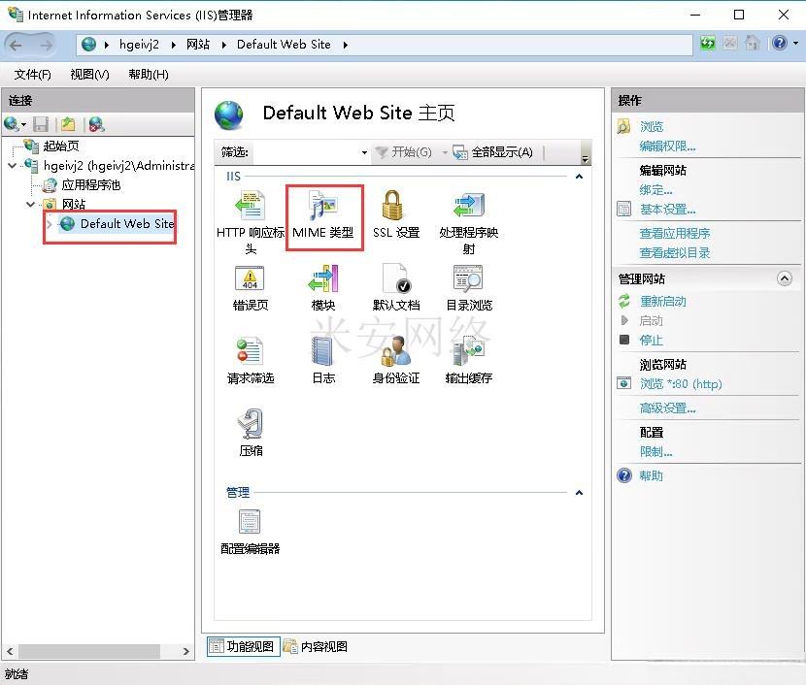The image size is (806, 685).
Task: Open 高级设置... link
Action: [667, 408]
